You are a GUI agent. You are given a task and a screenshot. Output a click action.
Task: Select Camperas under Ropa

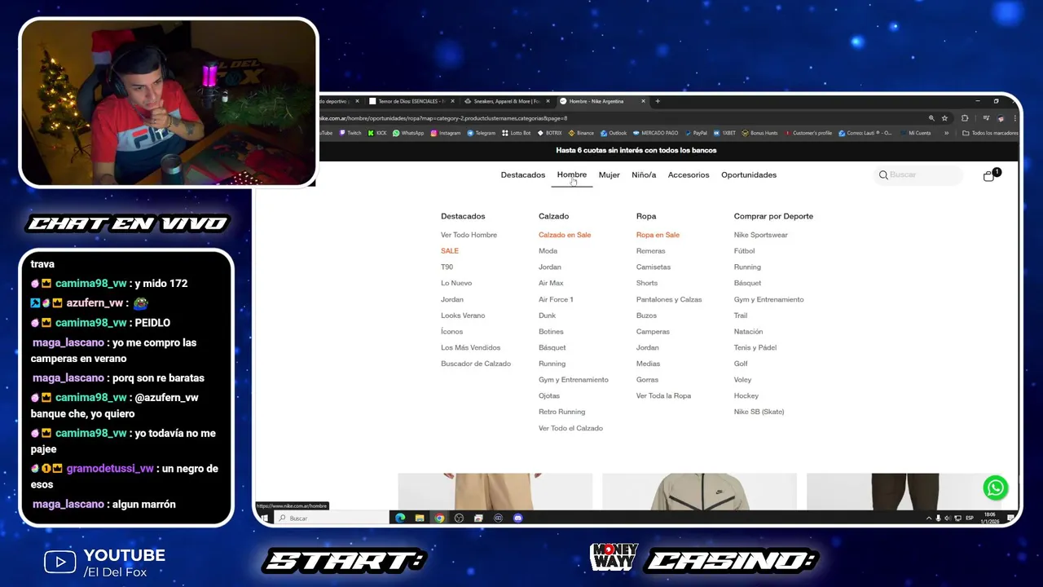(653, 332)
